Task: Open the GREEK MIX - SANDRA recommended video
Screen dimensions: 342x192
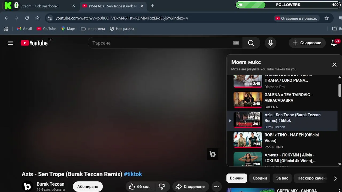Action: (283, 190)
